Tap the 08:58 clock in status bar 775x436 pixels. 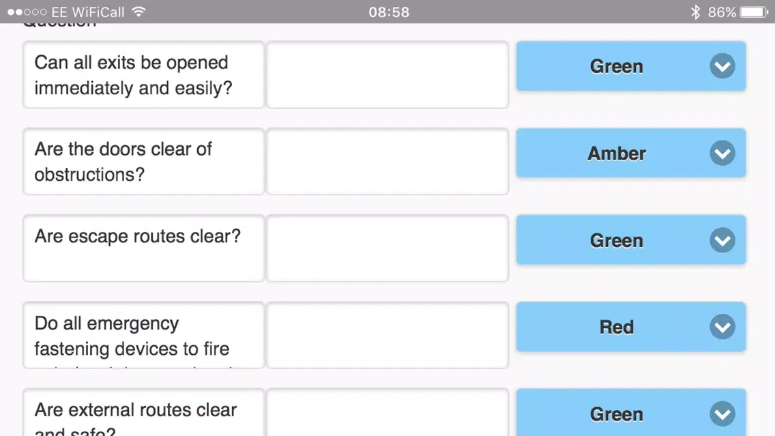[389, 12]
